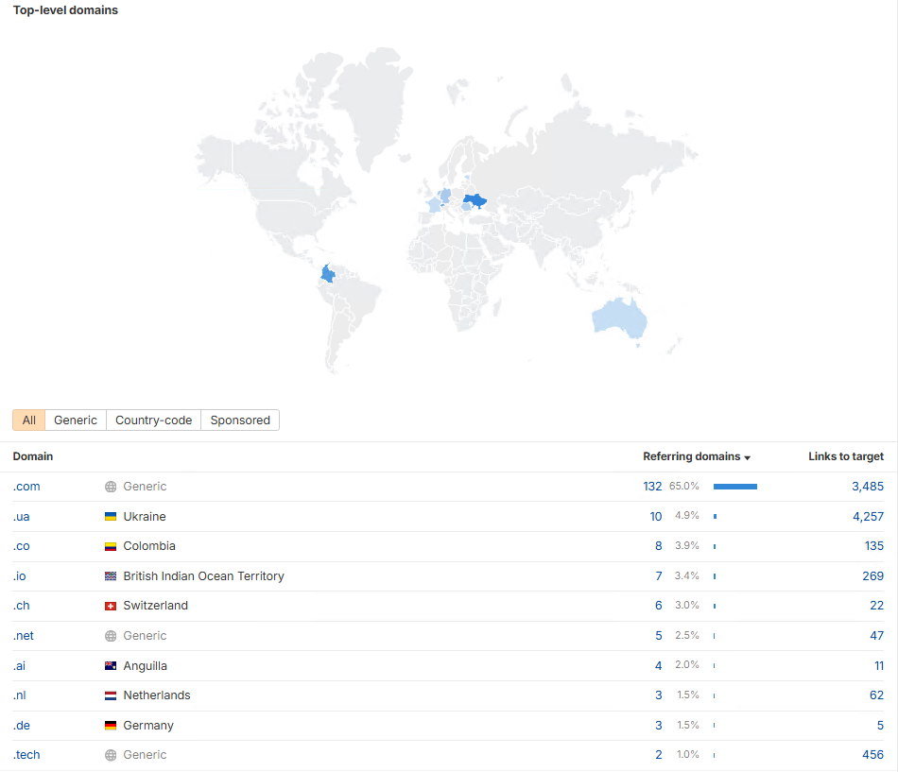Click the British Indian Ocean Territory flag
The height and width of the screenshot is (772, 898).
[x=111, y=576]
